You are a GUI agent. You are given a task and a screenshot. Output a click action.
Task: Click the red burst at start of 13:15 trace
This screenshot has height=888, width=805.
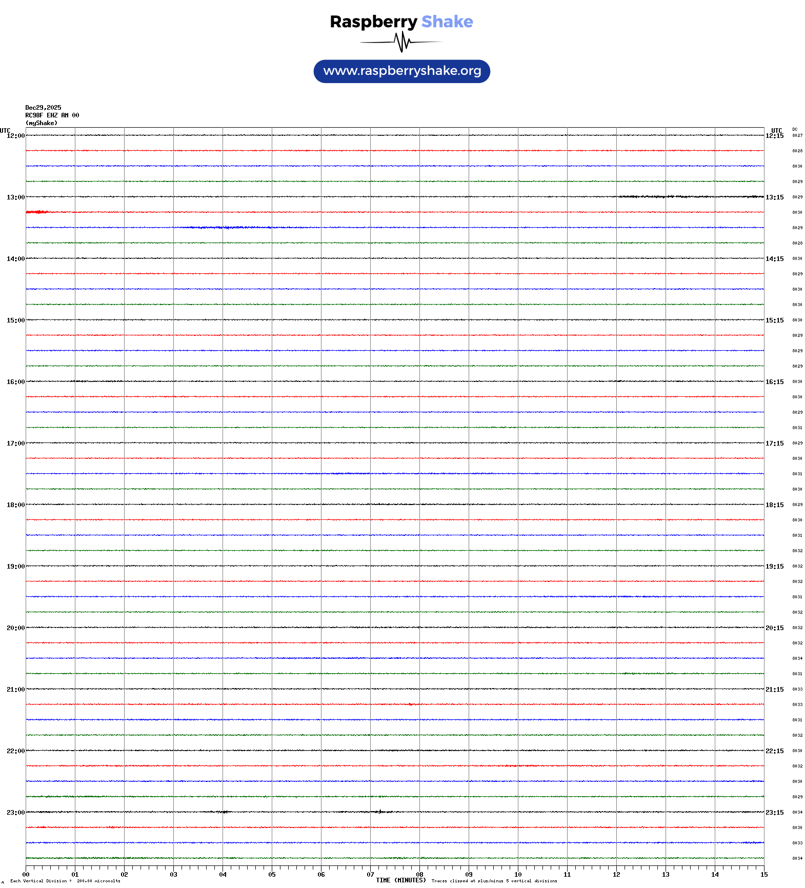coord(36,212)
